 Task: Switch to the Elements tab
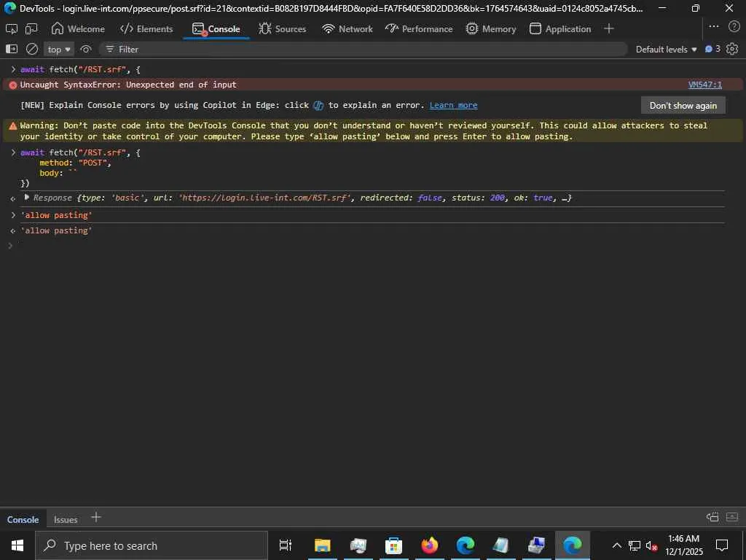(146, 29)
